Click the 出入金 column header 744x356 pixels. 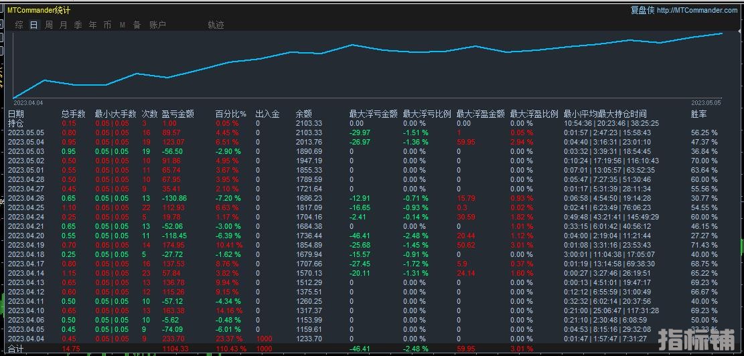267,114
